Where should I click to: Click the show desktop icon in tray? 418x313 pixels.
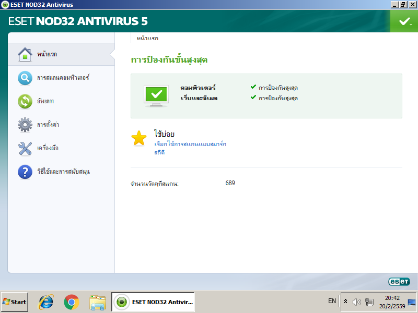[412, 302]
